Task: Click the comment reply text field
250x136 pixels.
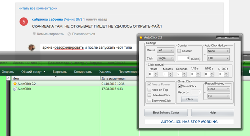Action: coord(89,47)
